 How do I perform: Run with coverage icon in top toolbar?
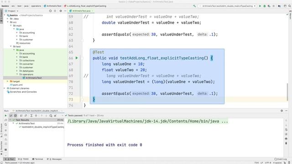click(269, 6)
